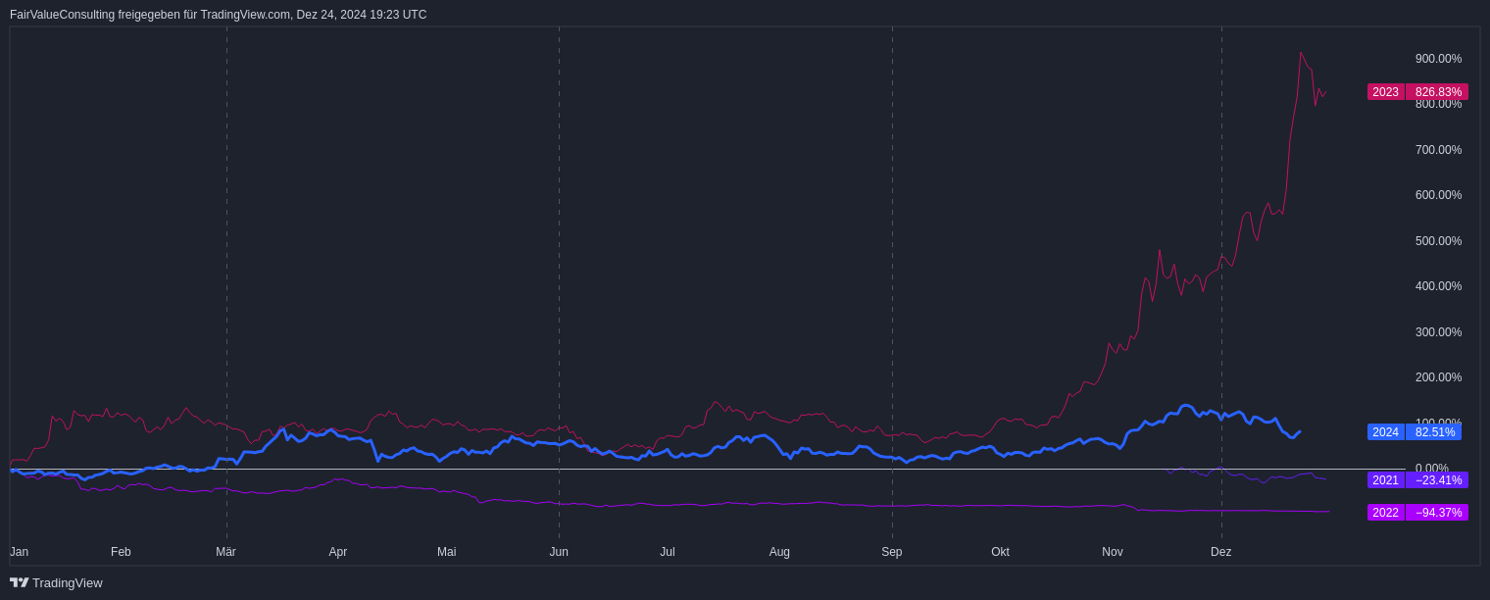Click the 82.51% value tag
This screenshot has height=600, width=1490.
tap(1434, 432)
